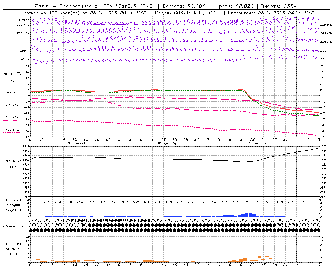Screen dimensions: 334x267
Task: Click "Рассчитано: 05.12.2025 04:36 UTC" timestamp
Action: (271, 13)
